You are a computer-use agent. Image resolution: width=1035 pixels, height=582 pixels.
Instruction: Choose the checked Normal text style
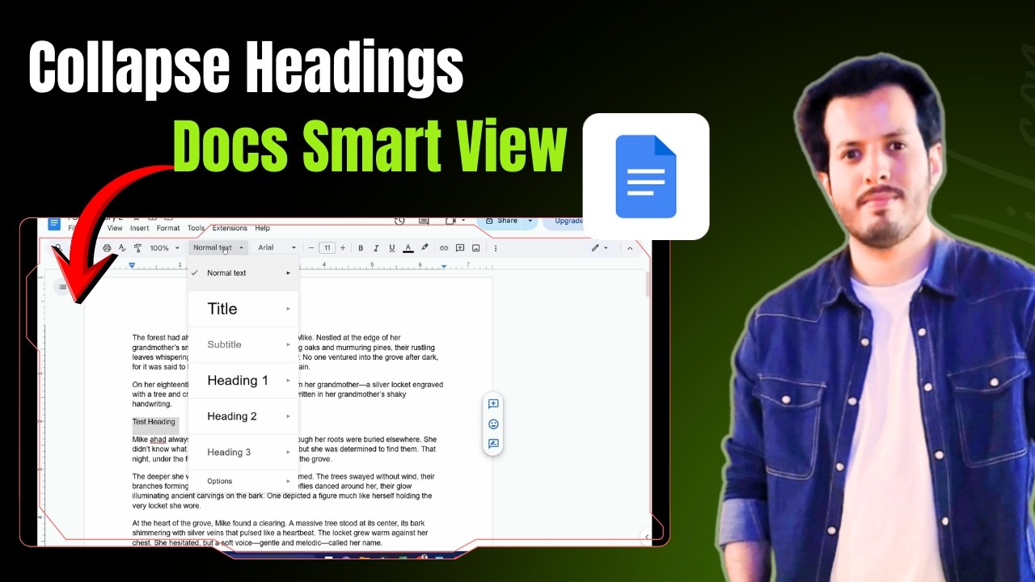coord(243,273)
